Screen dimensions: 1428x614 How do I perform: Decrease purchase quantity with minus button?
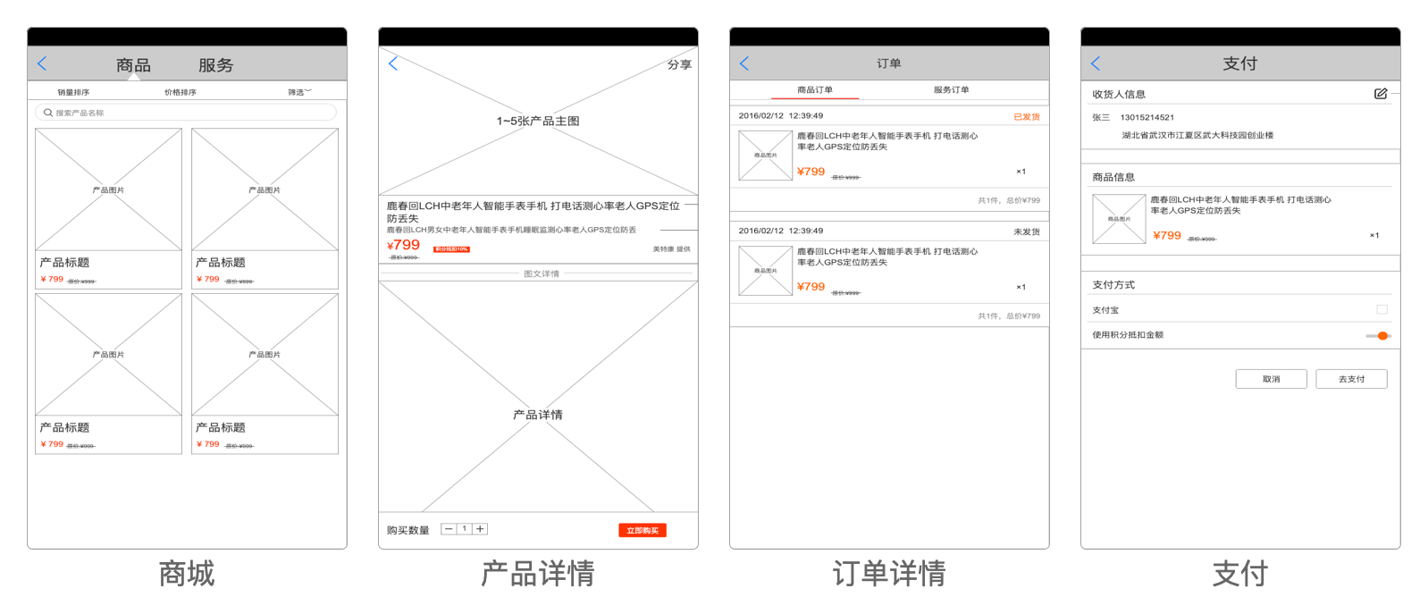coord(449,529)
